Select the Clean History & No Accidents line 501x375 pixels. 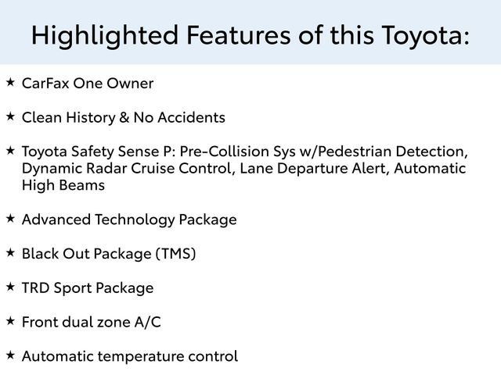tap(124, 118)
